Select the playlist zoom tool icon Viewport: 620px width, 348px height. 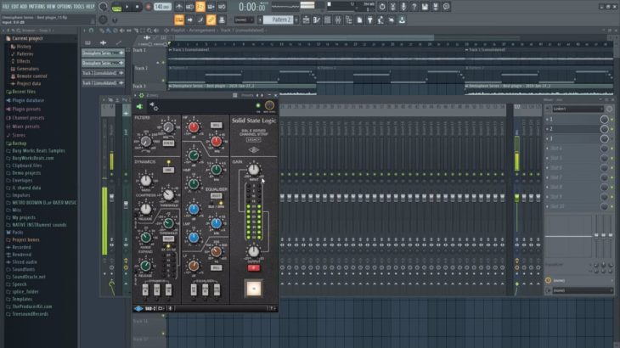pyautogui.click(x=149, y=31)
